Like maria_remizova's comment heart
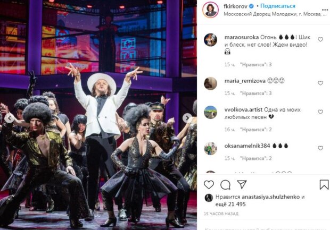This screenshot has width=330, height=230. (x=320, y=83)
